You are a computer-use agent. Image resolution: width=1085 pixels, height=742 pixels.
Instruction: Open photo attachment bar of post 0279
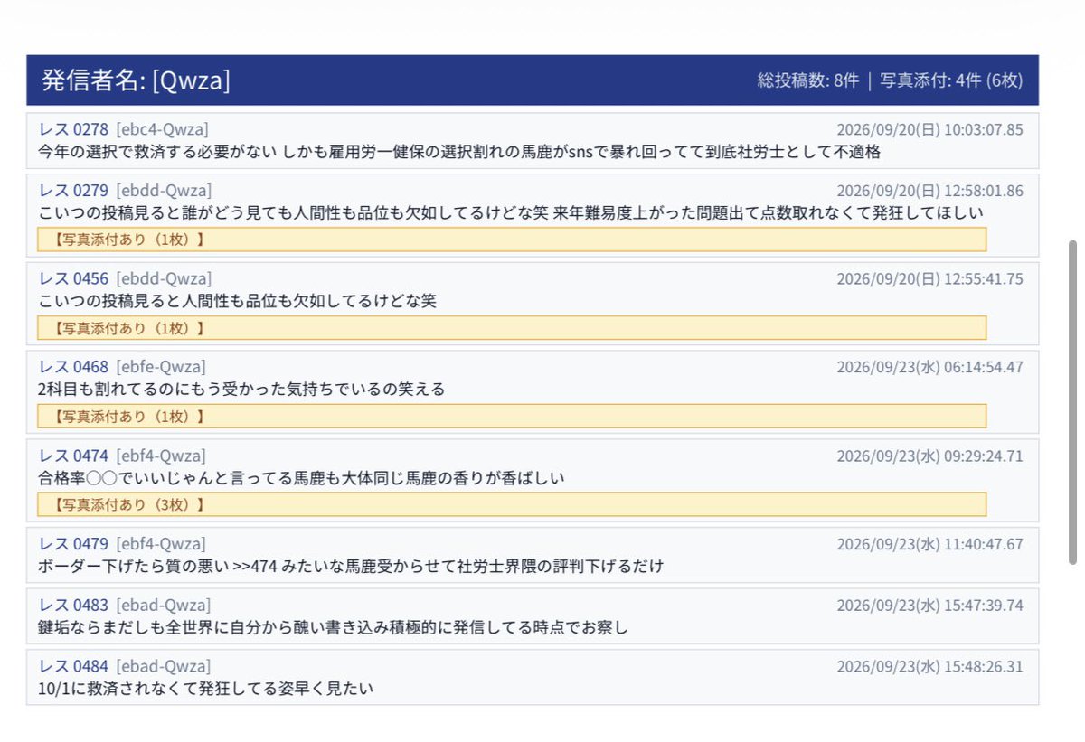click(x=512, y=240)
